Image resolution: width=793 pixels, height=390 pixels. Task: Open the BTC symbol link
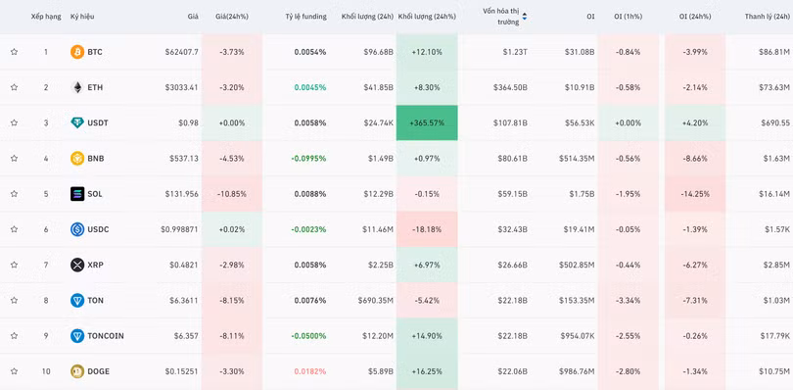tap(95, 52)
